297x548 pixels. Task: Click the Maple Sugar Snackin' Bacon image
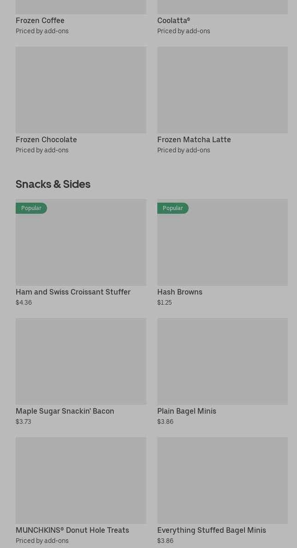click(x=81, y=361)
